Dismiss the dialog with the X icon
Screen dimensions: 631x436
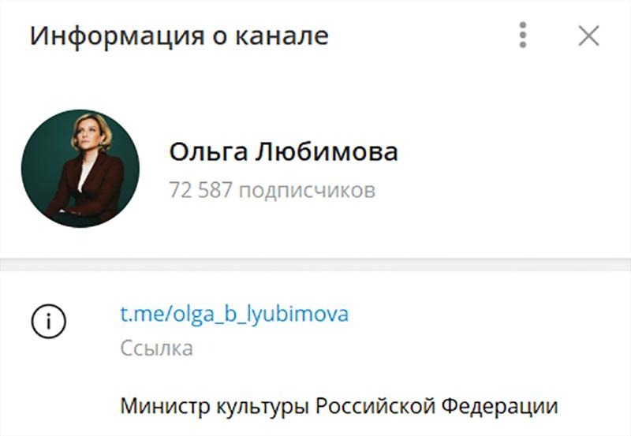click(588, 35)
